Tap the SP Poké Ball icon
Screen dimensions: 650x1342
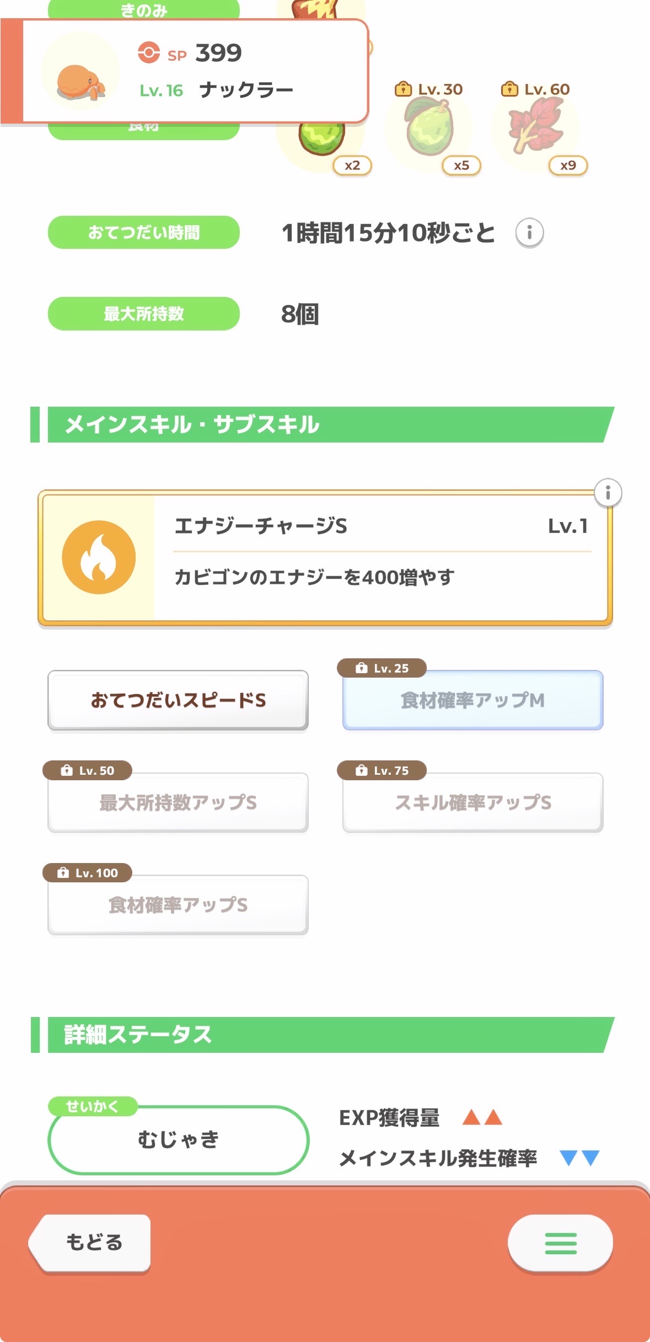148,53
